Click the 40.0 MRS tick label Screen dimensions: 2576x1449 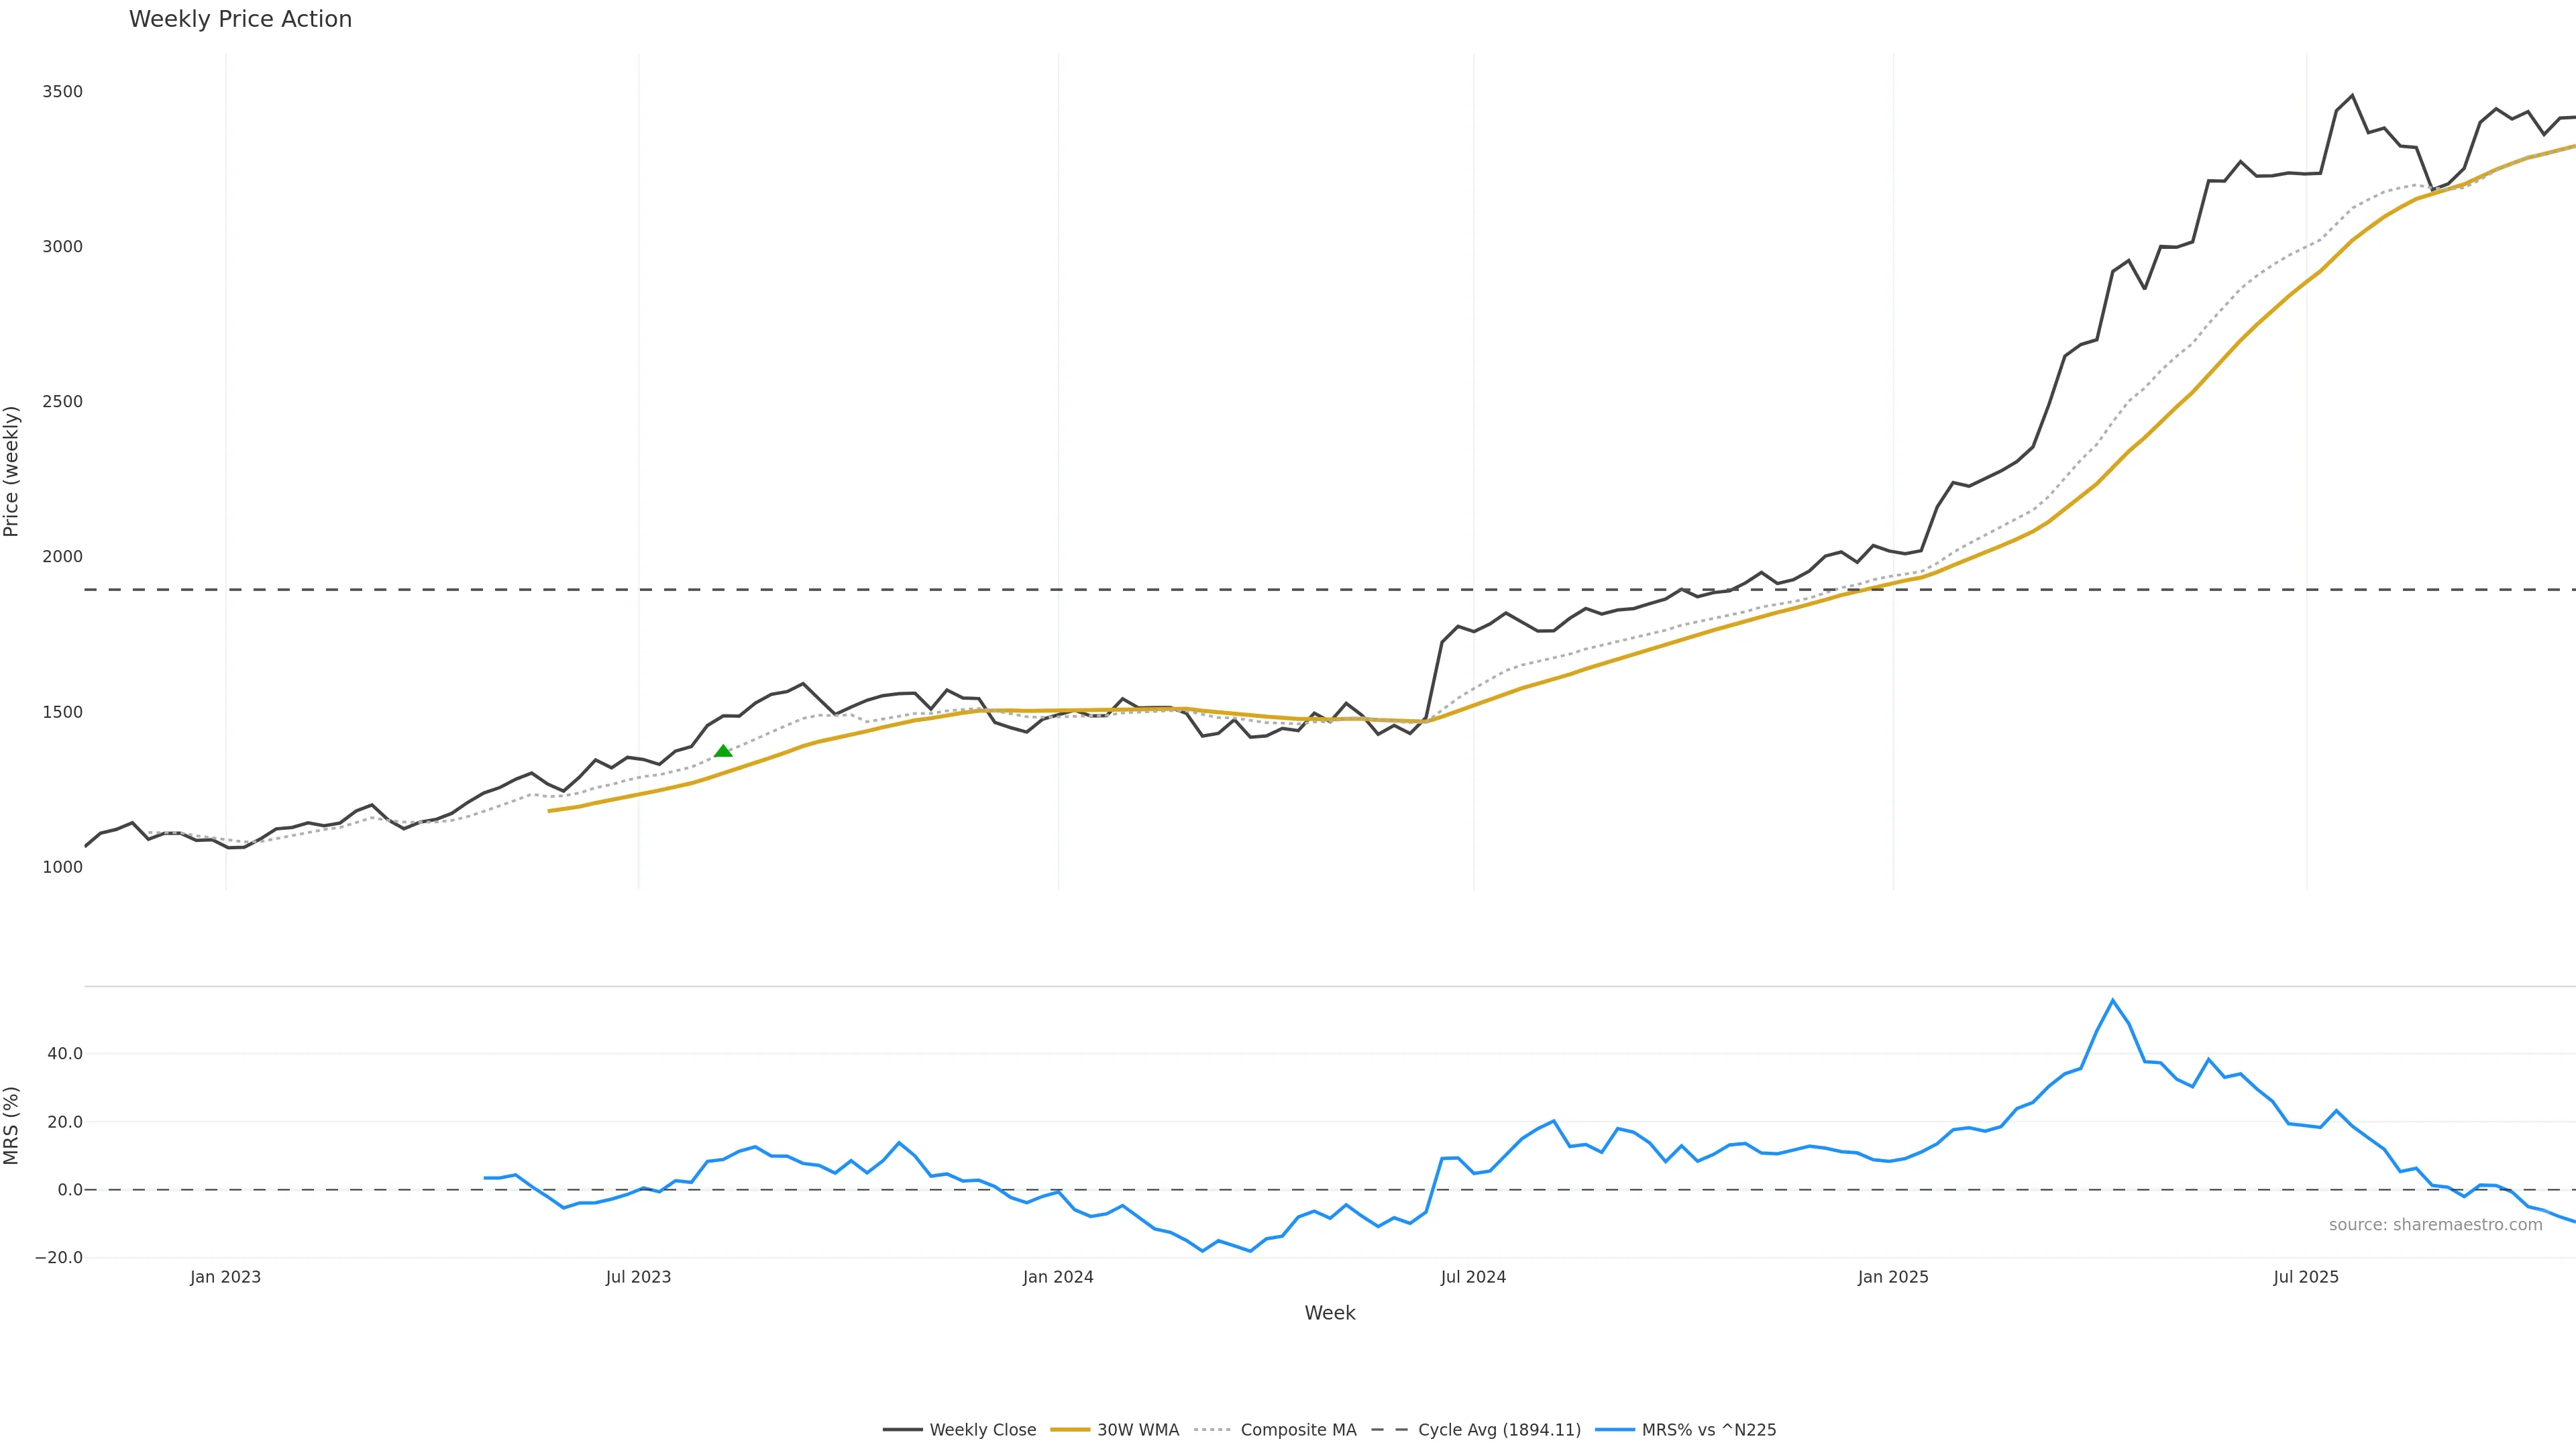(65, 1054)
